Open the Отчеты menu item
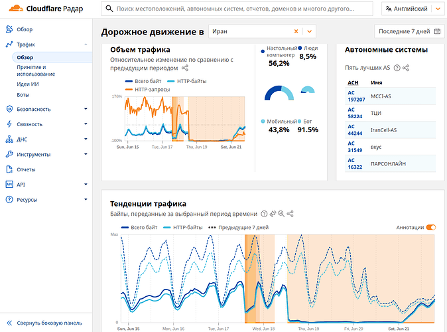This screenshot has width=447, height=332. (26, 169)
